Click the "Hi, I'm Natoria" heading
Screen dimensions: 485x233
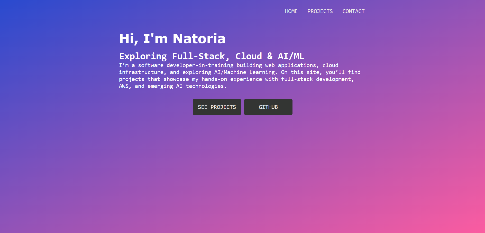coord(172,39)
